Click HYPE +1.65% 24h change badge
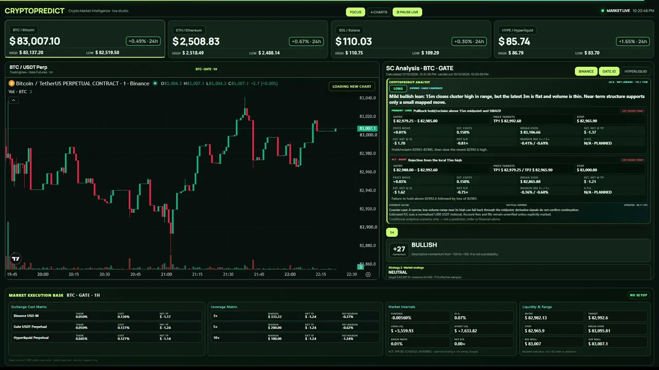659x370 pixels. tap(632, 42)
